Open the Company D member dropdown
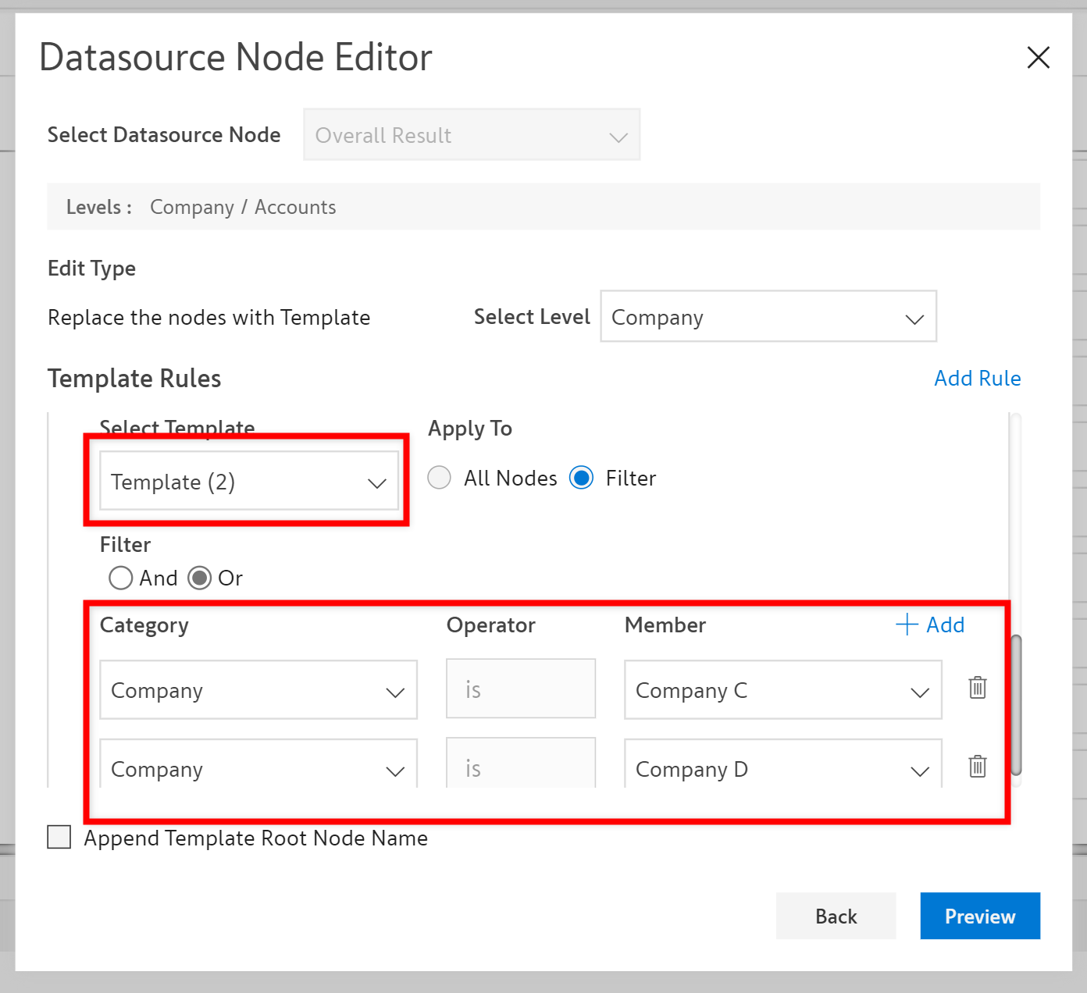 782,768
